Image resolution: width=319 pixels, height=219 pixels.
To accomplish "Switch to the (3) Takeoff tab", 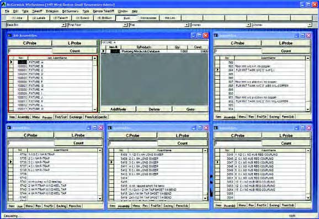I will [60, 18].
